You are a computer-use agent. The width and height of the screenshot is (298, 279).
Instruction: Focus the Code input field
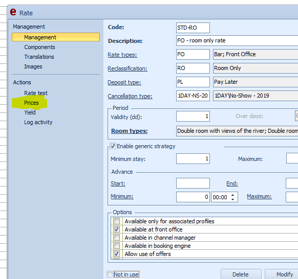pyautogui.click(x=193, y=28)
